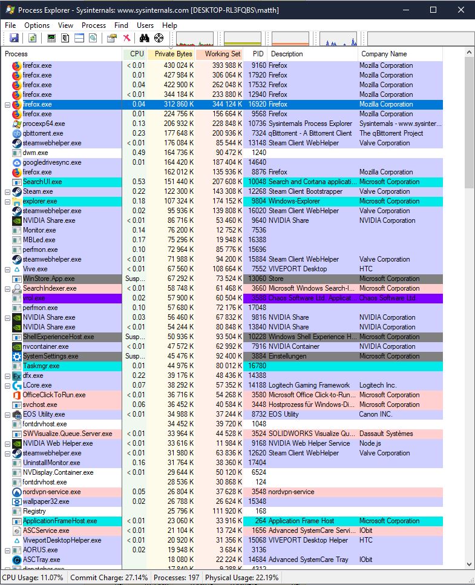Click the OfficeClickToRun.exe Office icon
Image resolution: width=475 pixels, height=585 pixels.
[x=17, y=395]
